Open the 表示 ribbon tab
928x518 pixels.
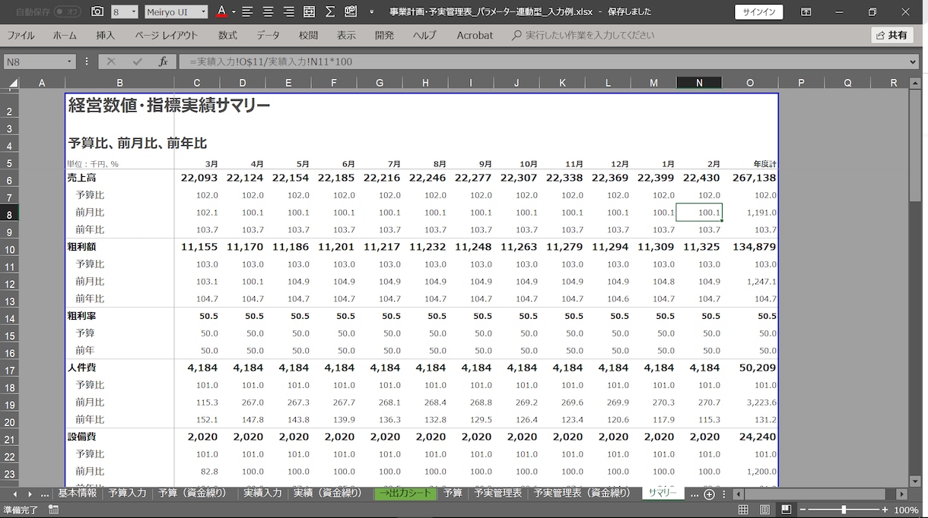346,35
